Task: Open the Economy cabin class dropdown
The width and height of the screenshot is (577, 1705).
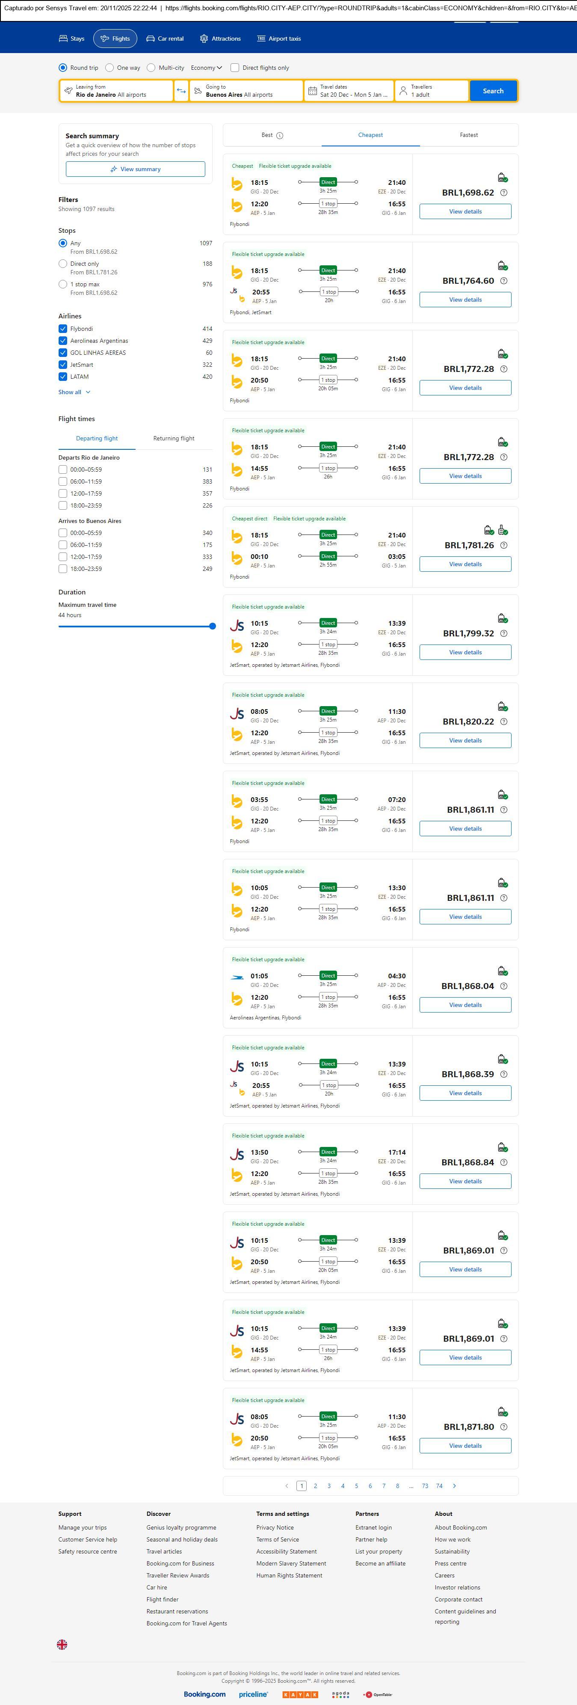Action: (206, 68)
